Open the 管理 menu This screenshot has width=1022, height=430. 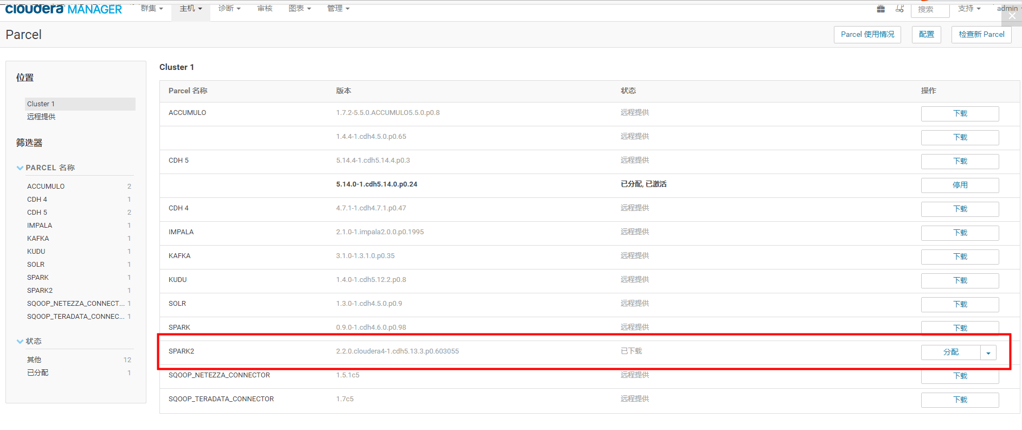(338, 8)
